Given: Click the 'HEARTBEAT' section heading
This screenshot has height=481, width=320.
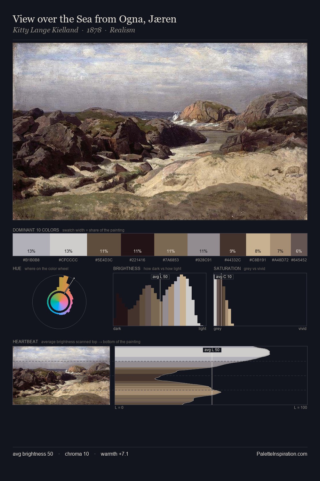Looking at the screenshot, I should coord(25,342).
